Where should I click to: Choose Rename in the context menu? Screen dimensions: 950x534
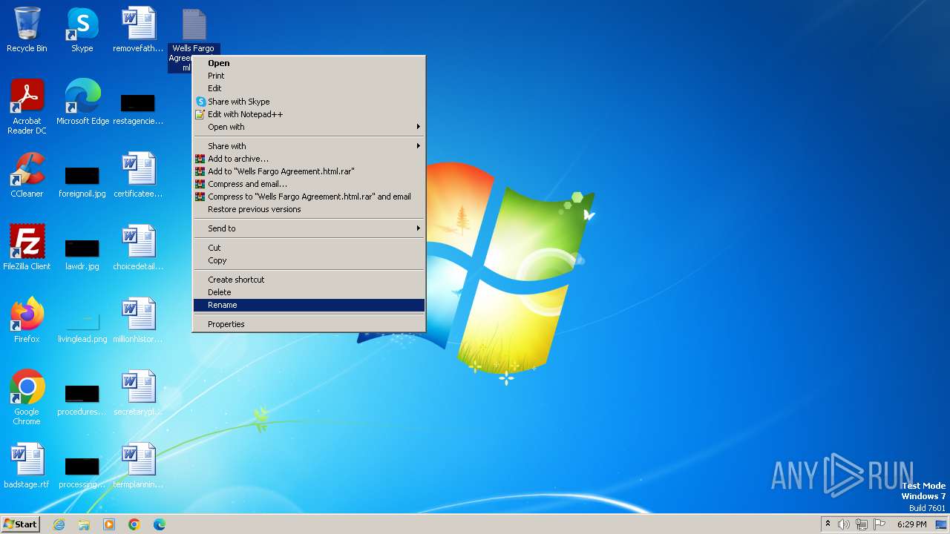coord(309,305)
